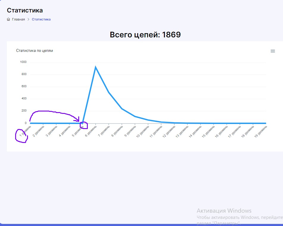
Task: Click the home icon in the breadcrumb
Action: pos(8,19)
